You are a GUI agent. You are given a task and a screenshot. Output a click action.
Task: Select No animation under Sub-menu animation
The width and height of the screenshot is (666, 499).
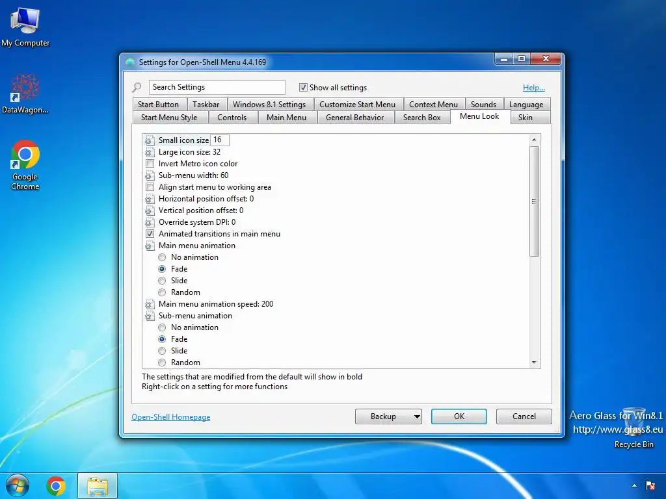(162, 327)
